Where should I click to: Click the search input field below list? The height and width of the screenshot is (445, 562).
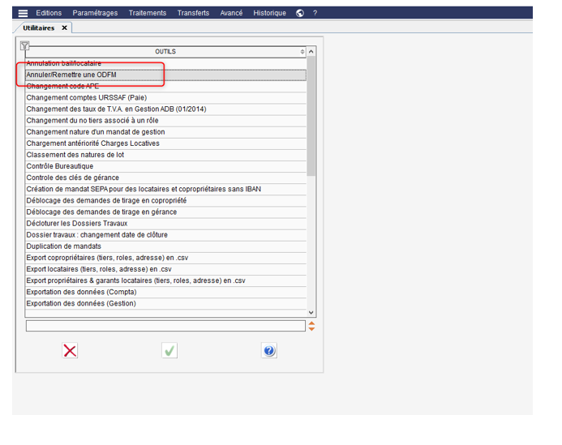pyautogui.click(x=165, y=326)
